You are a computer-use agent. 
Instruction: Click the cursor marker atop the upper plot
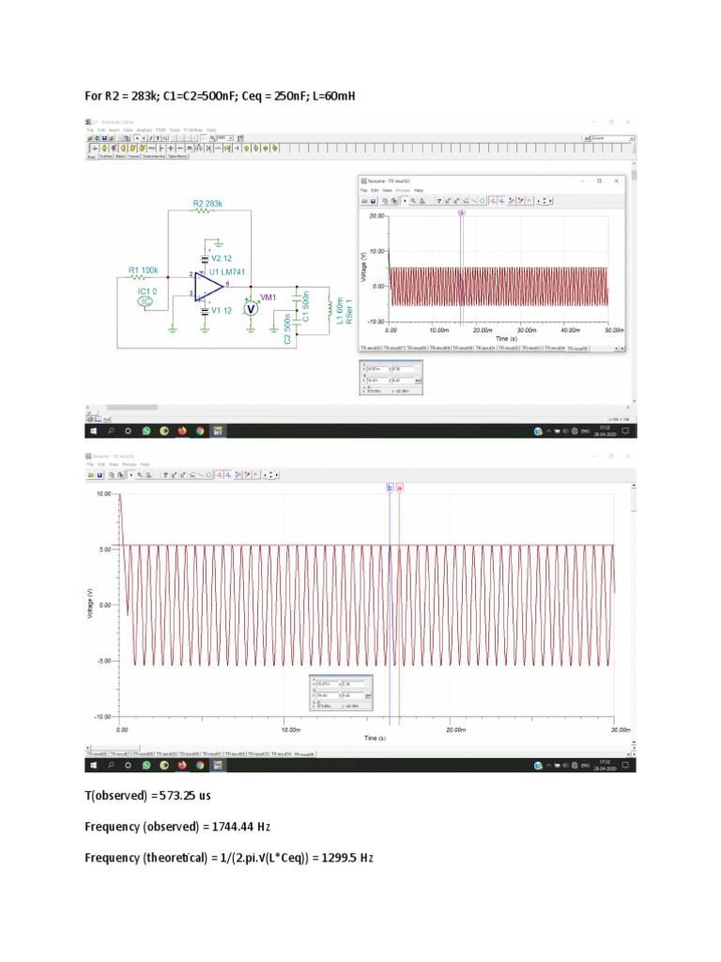(462, 212)
